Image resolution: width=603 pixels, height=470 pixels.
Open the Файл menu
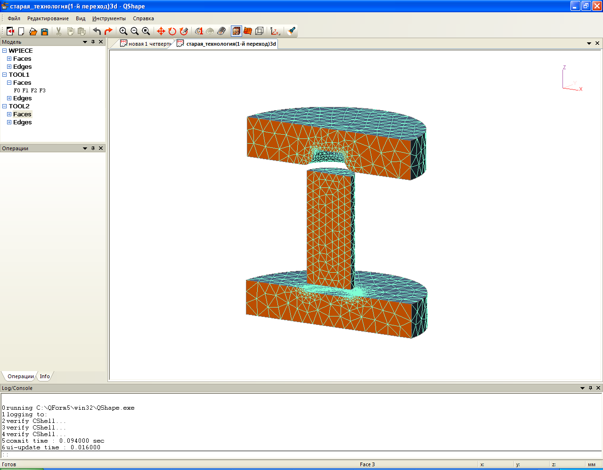(14, 18)
